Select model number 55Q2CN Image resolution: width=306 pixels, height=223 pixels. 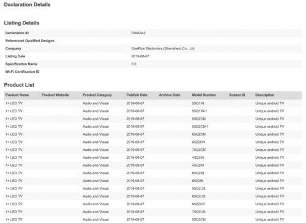coord(199,119)
